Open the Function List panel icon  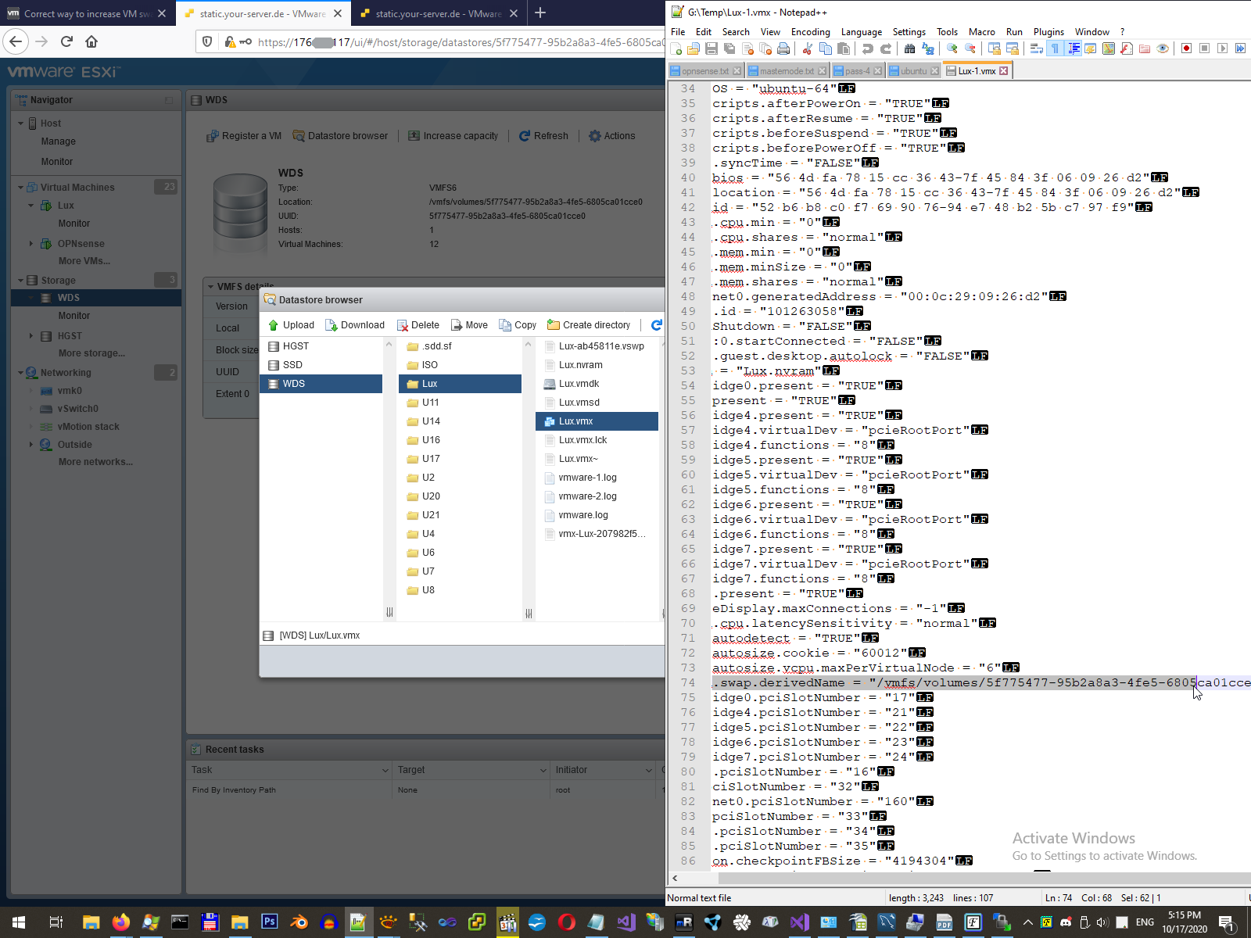pos(1127,48)
